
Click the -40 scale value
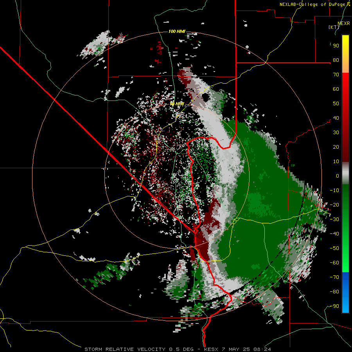click(334, 234)
